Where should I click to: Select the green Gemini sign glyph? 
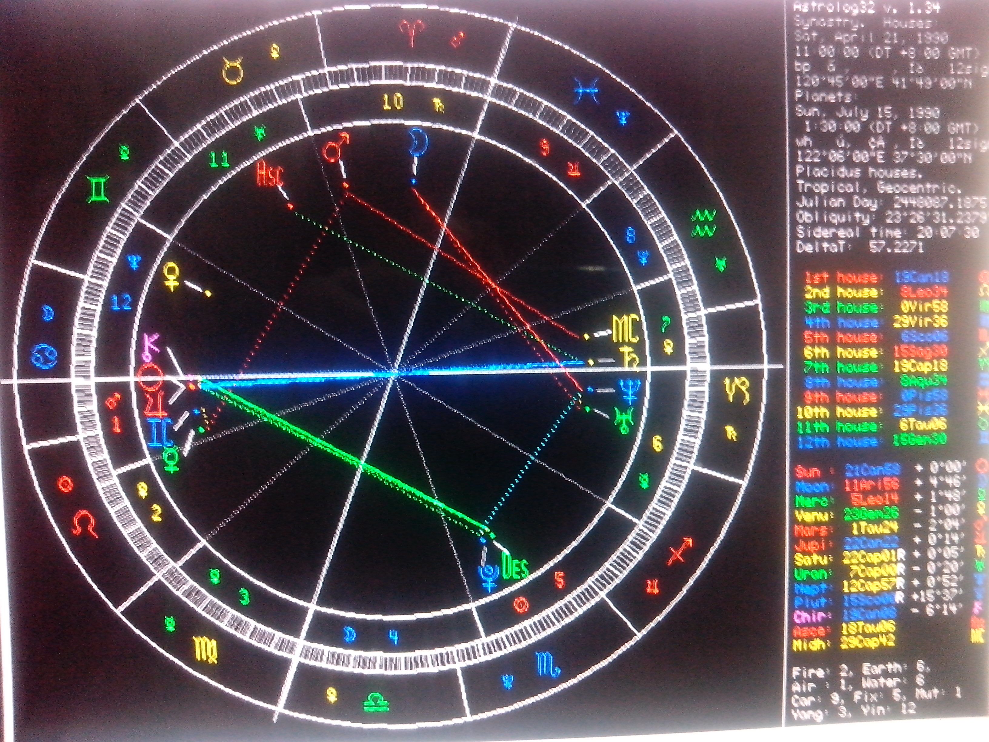point(98,189)
